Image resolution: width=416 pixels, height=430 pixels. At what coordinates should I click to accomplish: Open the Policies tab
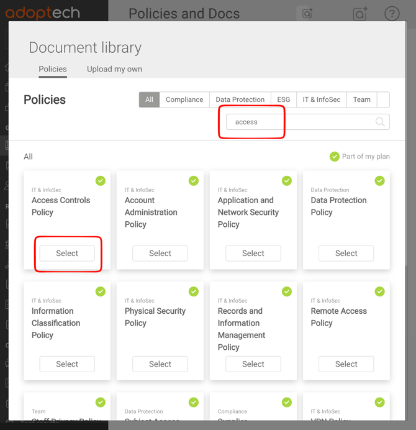pyautogui.click(x=53, y=69)
